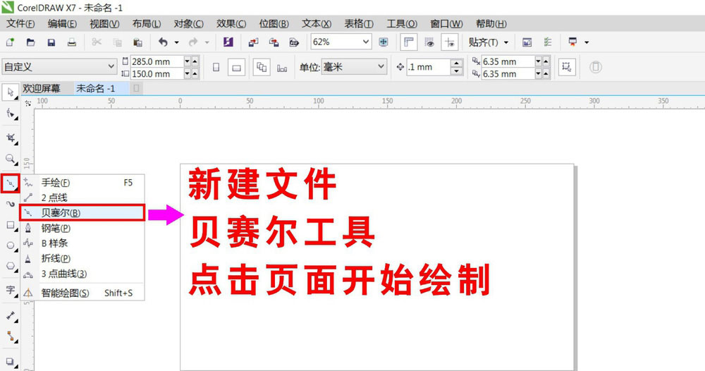The width and height of the screenshot is (705, 371).
Task: Select the Connector tool
Action: pyautogui.click(x=11, y=336)
